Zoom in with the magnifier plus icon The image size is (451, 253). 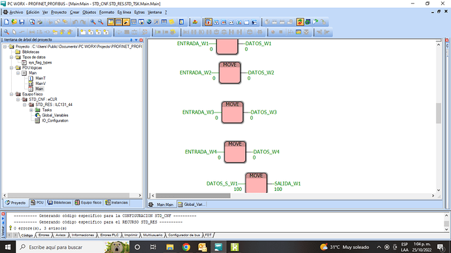click(x=93, y=22)
